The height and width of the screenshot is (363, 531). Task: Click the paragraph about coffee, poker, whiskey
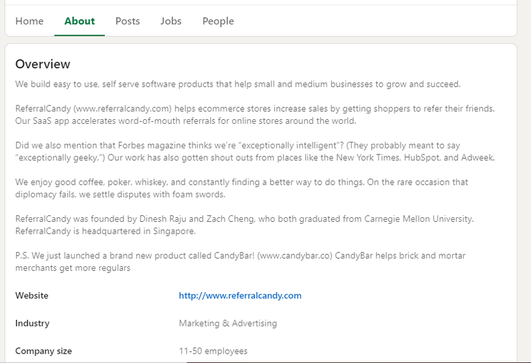coord(242,188)
